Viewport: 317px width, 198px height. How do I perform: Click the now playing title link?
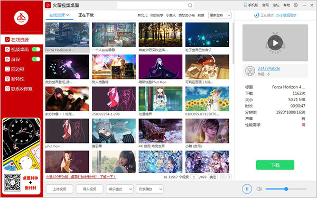click(286, 15)
